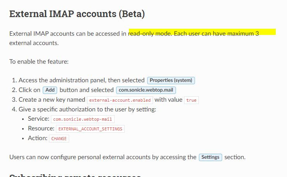The width and height of the screenshot is (287, 177).
Task: Click the "com.sonicle.webtop-mail" service code
Action: coord(83,119)
